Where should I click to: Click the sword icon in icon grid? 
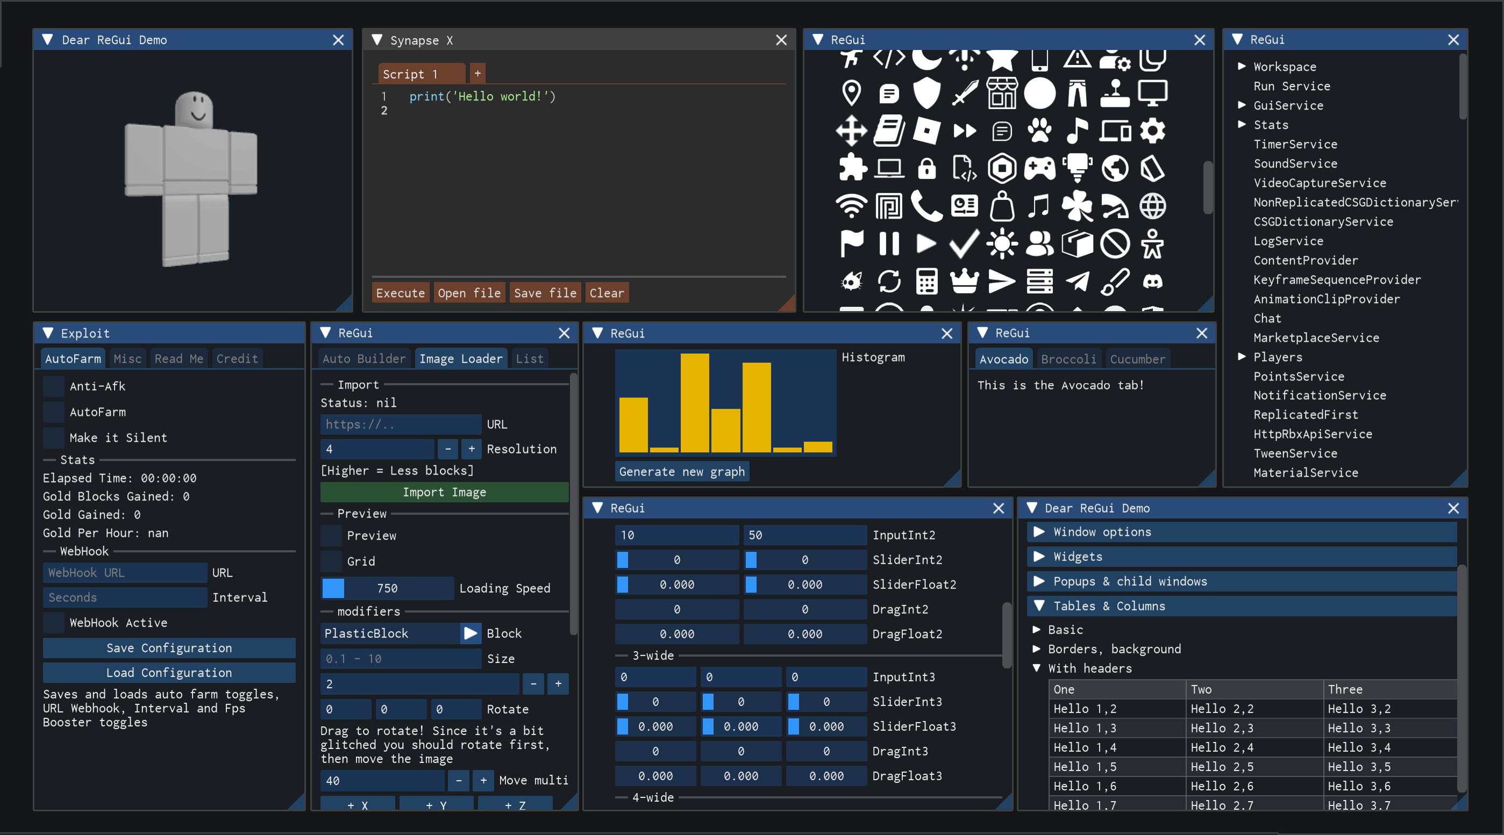click(x=965, y=93)
